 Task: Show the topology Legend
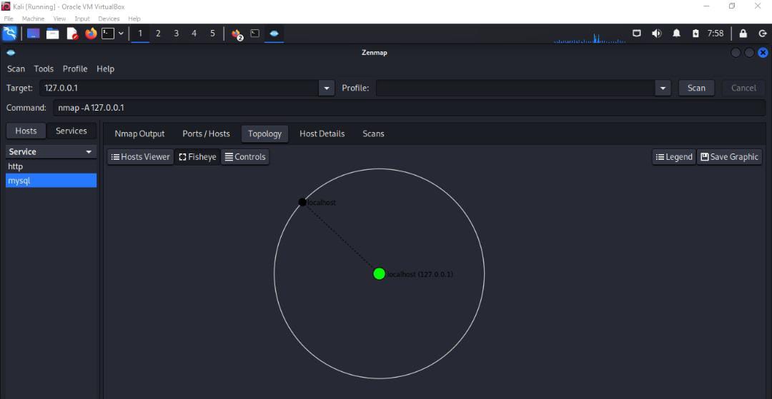(x=674, y=157)
